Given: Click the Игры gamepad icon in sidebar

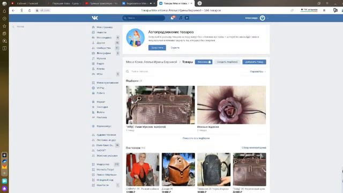Looking at the screenshot, I should click(x=93, y=74).
